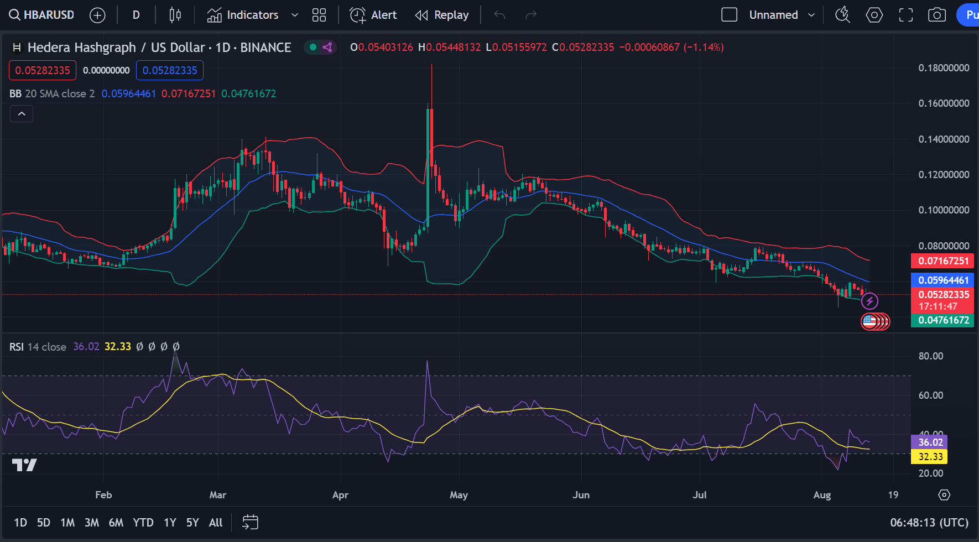Undo the last chart action

[499, 15]
